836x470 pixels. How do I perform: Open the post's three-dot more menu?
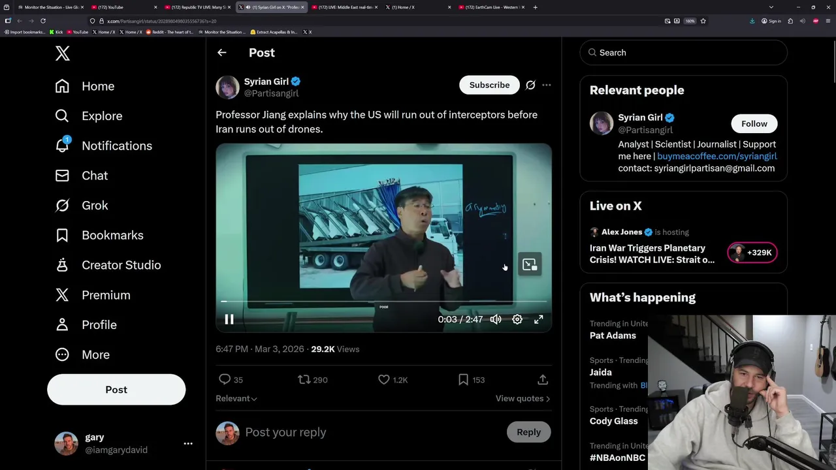pos(547,85)
